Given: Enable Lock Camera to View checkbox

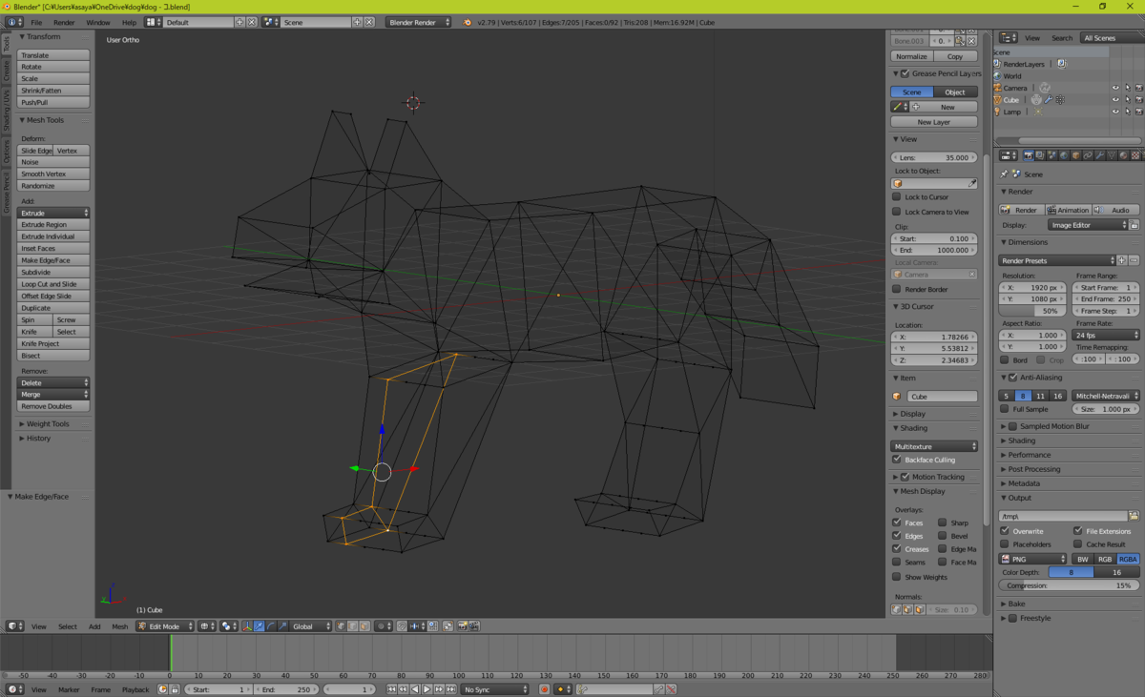Looking at the screenshot, I should pos(897,212).
